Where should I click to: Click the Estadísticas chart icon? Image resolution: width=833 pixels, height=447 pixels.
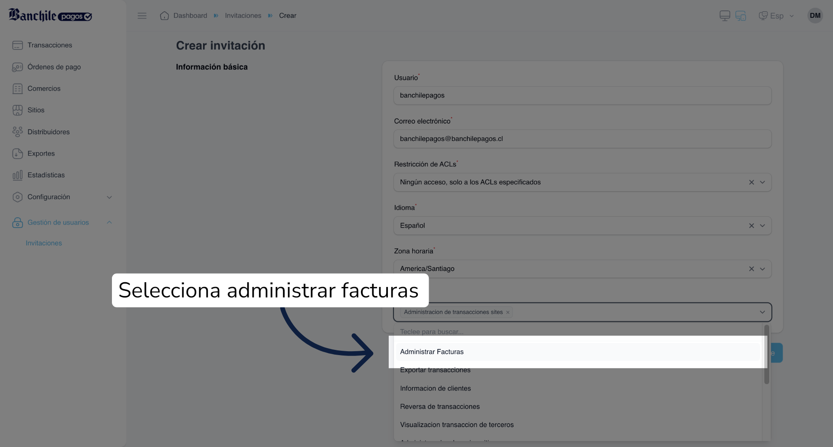(17, 175)
